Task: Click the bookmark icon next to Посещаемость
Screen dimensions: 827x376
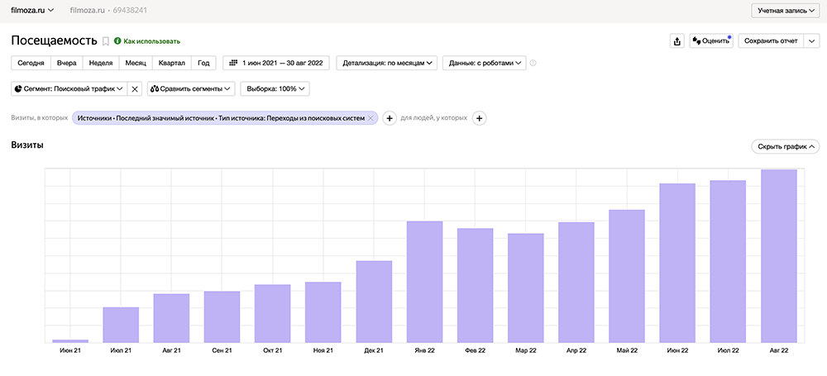Action: 105,40
